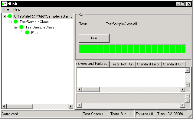
Task: Switch to Tests Not Run tab
Action: click(122, 64)
